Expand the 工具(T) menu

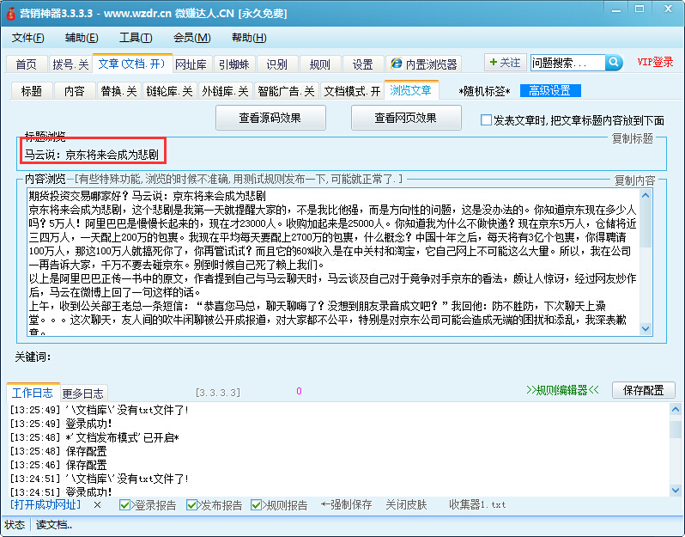click(x=135, y=38)
